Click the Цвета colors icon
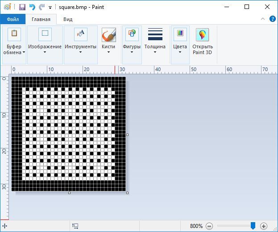Viewport: 278px width, 232px height. pyautogui.click(x=180, y=34)
